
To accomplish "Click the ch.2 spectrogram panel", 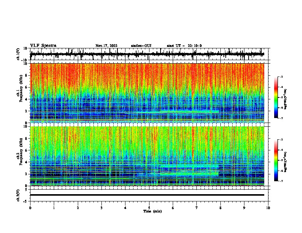I will [x=147, y=156].
